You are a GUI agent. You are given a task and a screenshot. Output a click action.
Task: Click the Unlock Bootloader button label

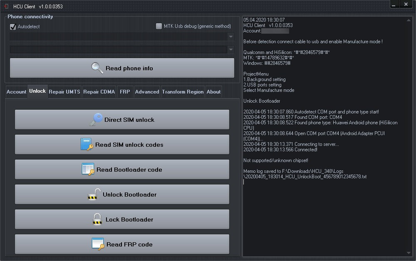click(129, 195)
